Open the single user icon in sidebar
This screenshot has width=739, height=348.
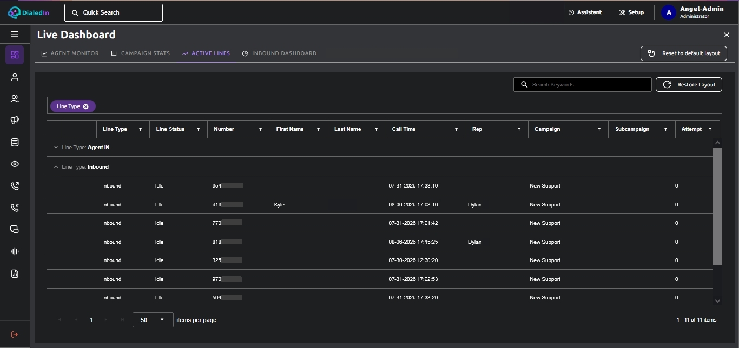tap(15, 77)
